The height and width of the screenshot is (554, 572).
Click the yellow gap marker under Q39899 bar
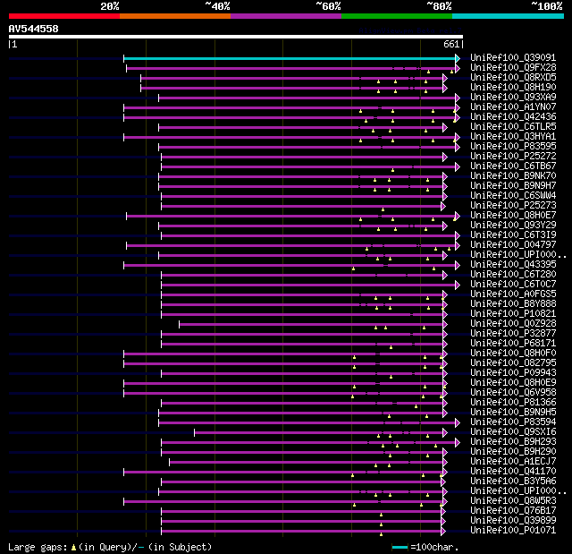point(381,524)
